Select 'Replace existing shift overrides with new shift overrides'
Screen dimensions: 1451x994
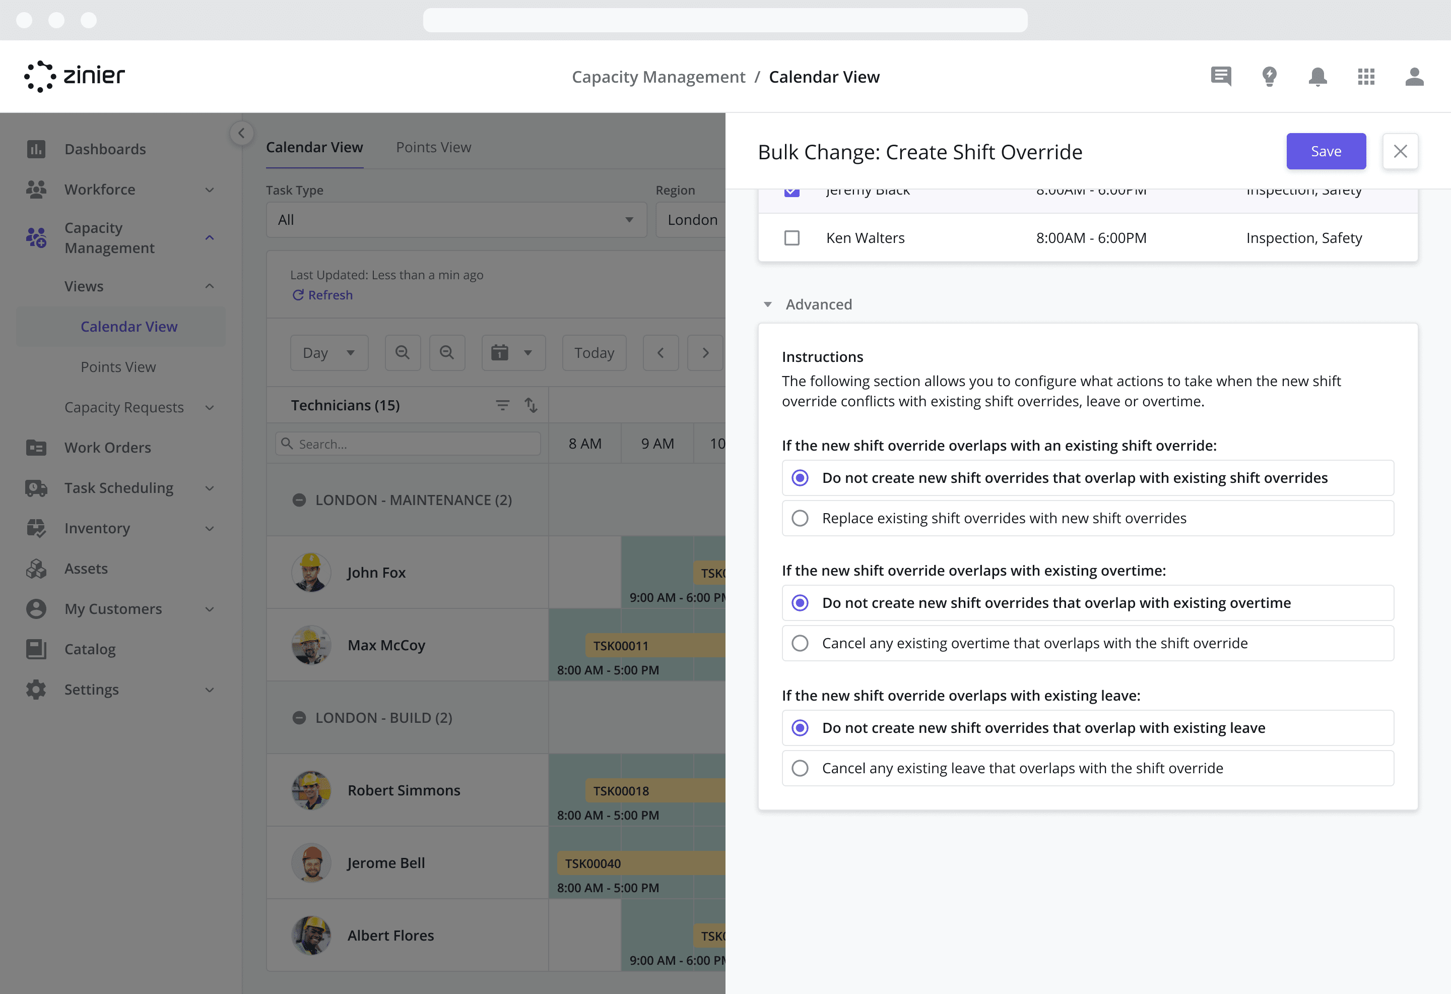[1088, 518]
